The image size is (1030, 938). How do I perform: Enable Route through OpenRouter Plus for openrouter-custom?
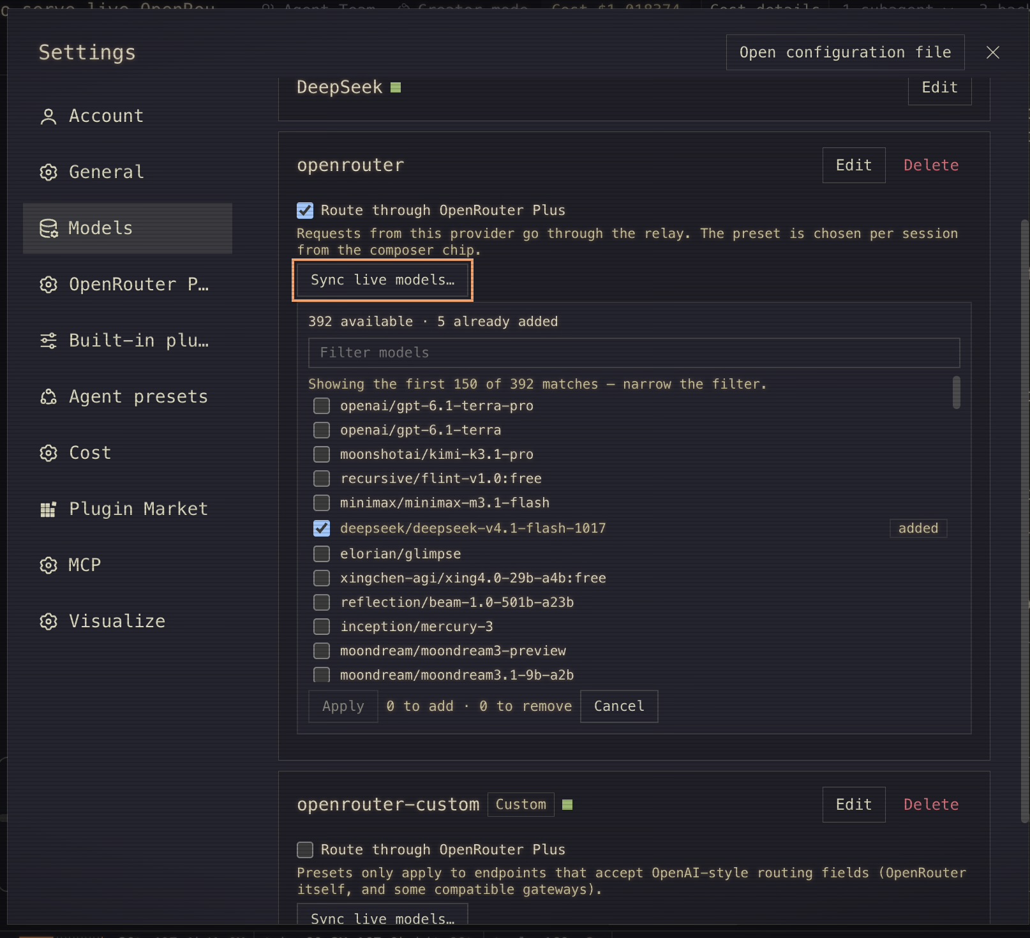[x=305, y=850]
